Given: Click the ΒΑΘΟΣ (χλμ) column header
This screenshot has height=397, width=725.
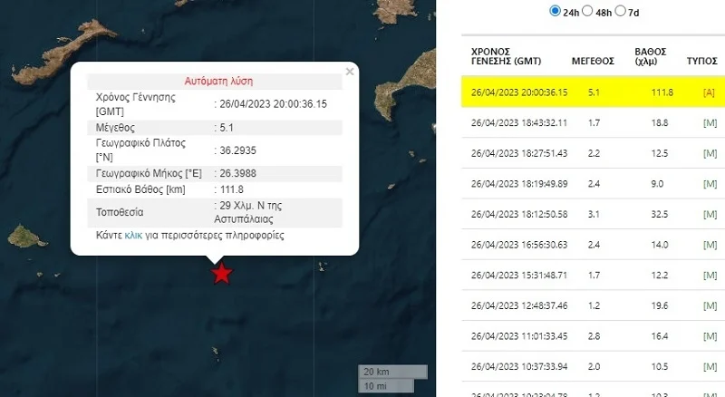Looking at the screenshot, I should pos(651,56).
